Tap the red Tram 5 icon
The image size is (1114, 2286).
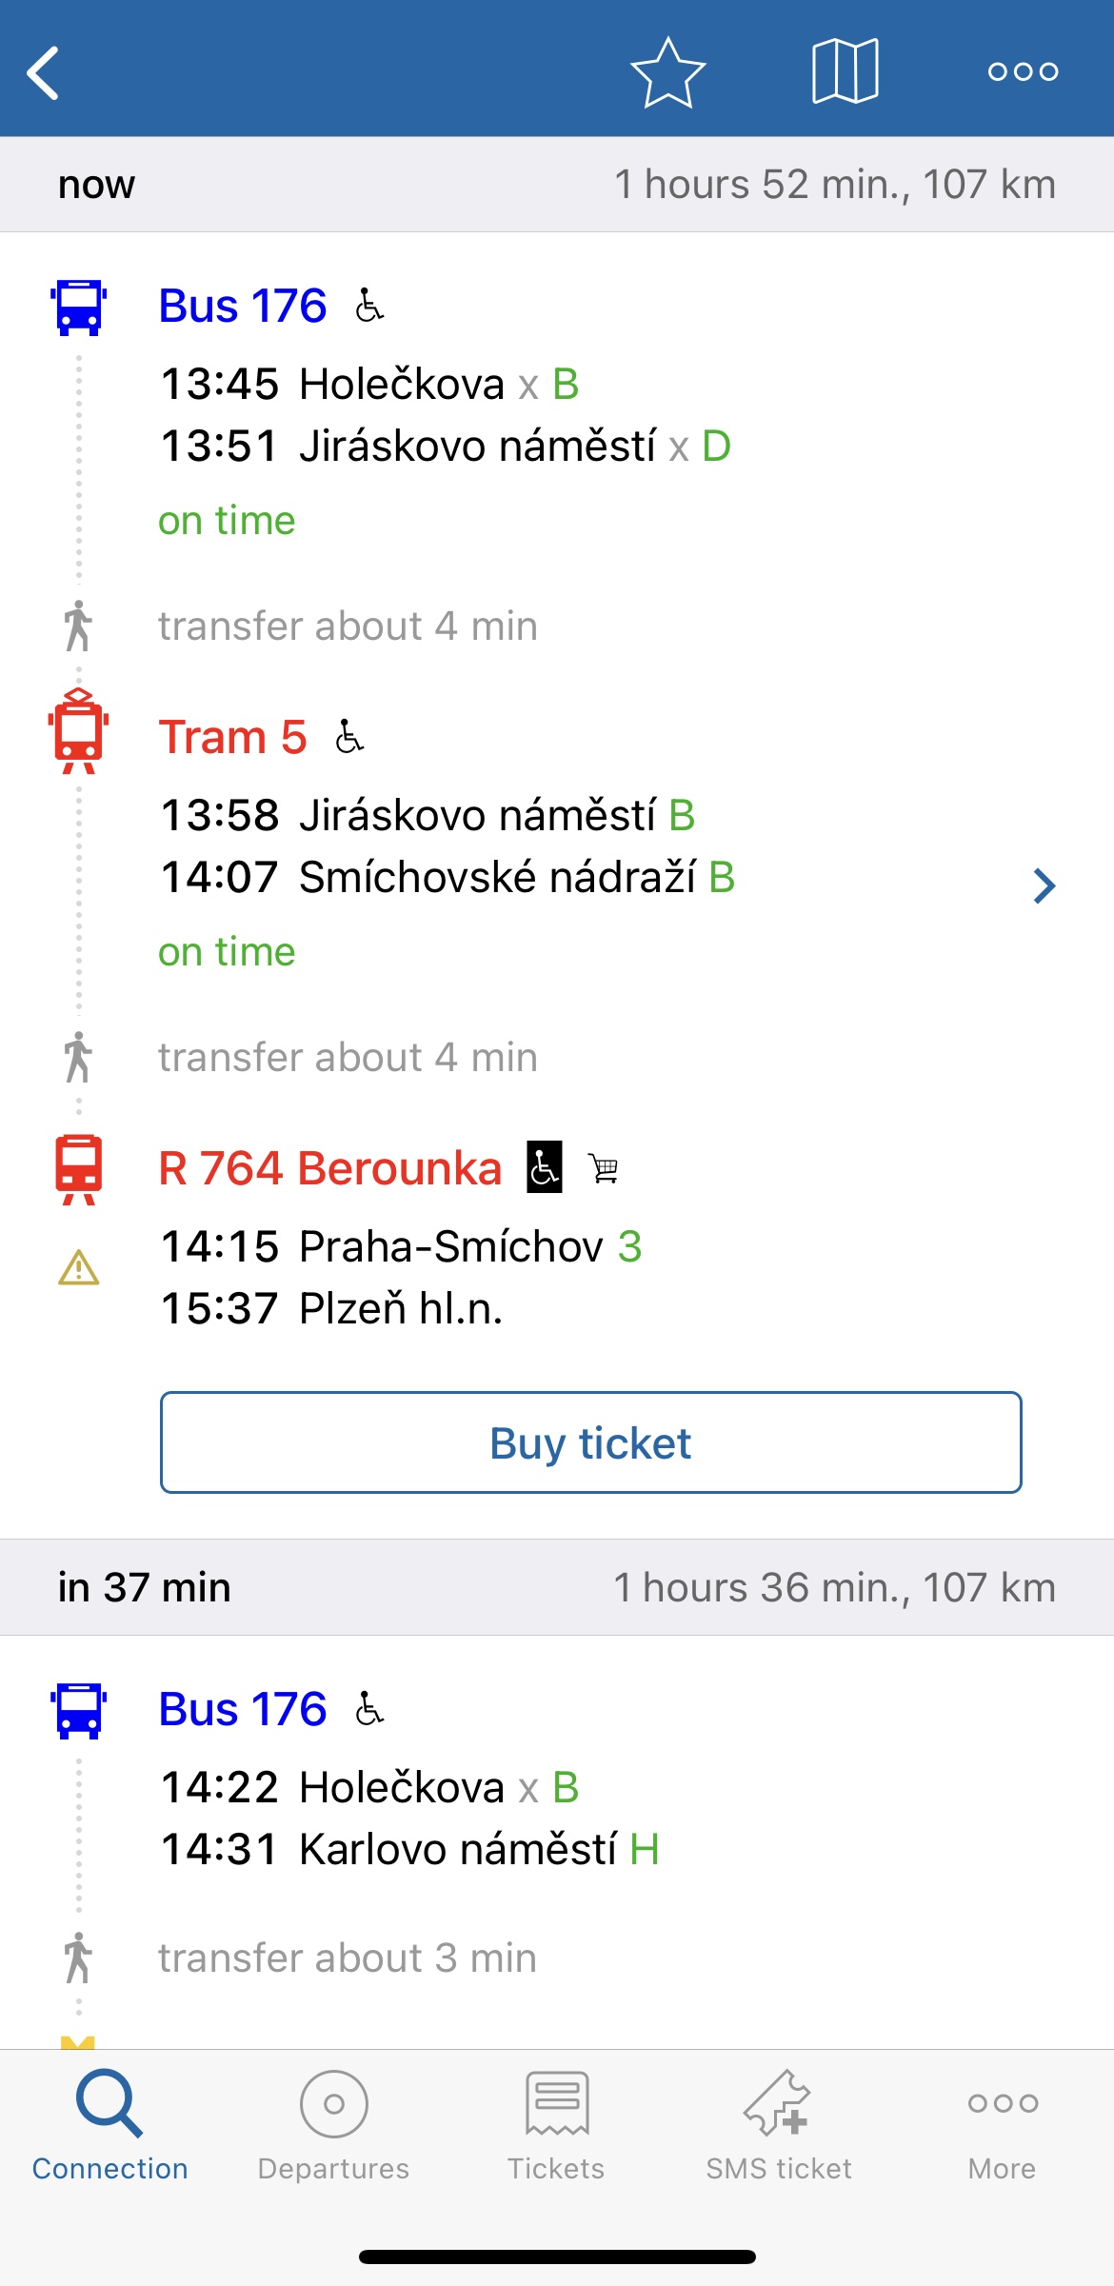[79, 731]
